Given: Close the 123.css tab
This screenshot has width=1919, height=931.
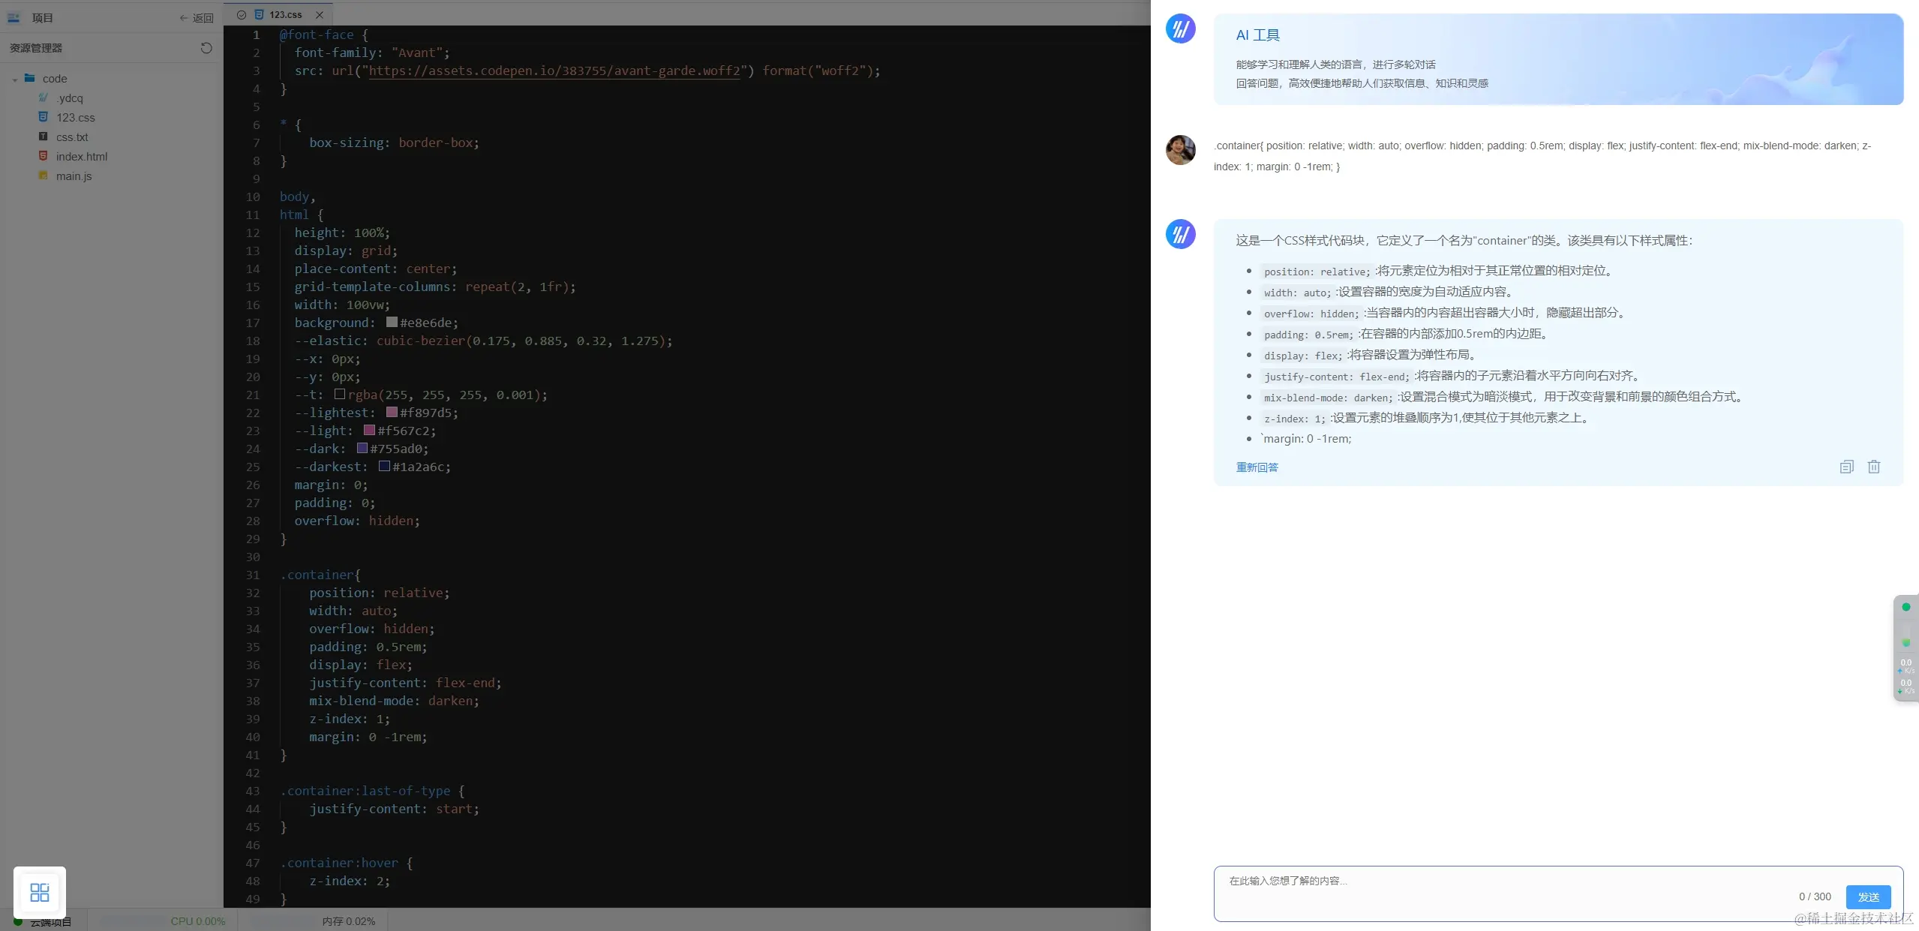Looking at the screenshot, I should coord(320,15).
